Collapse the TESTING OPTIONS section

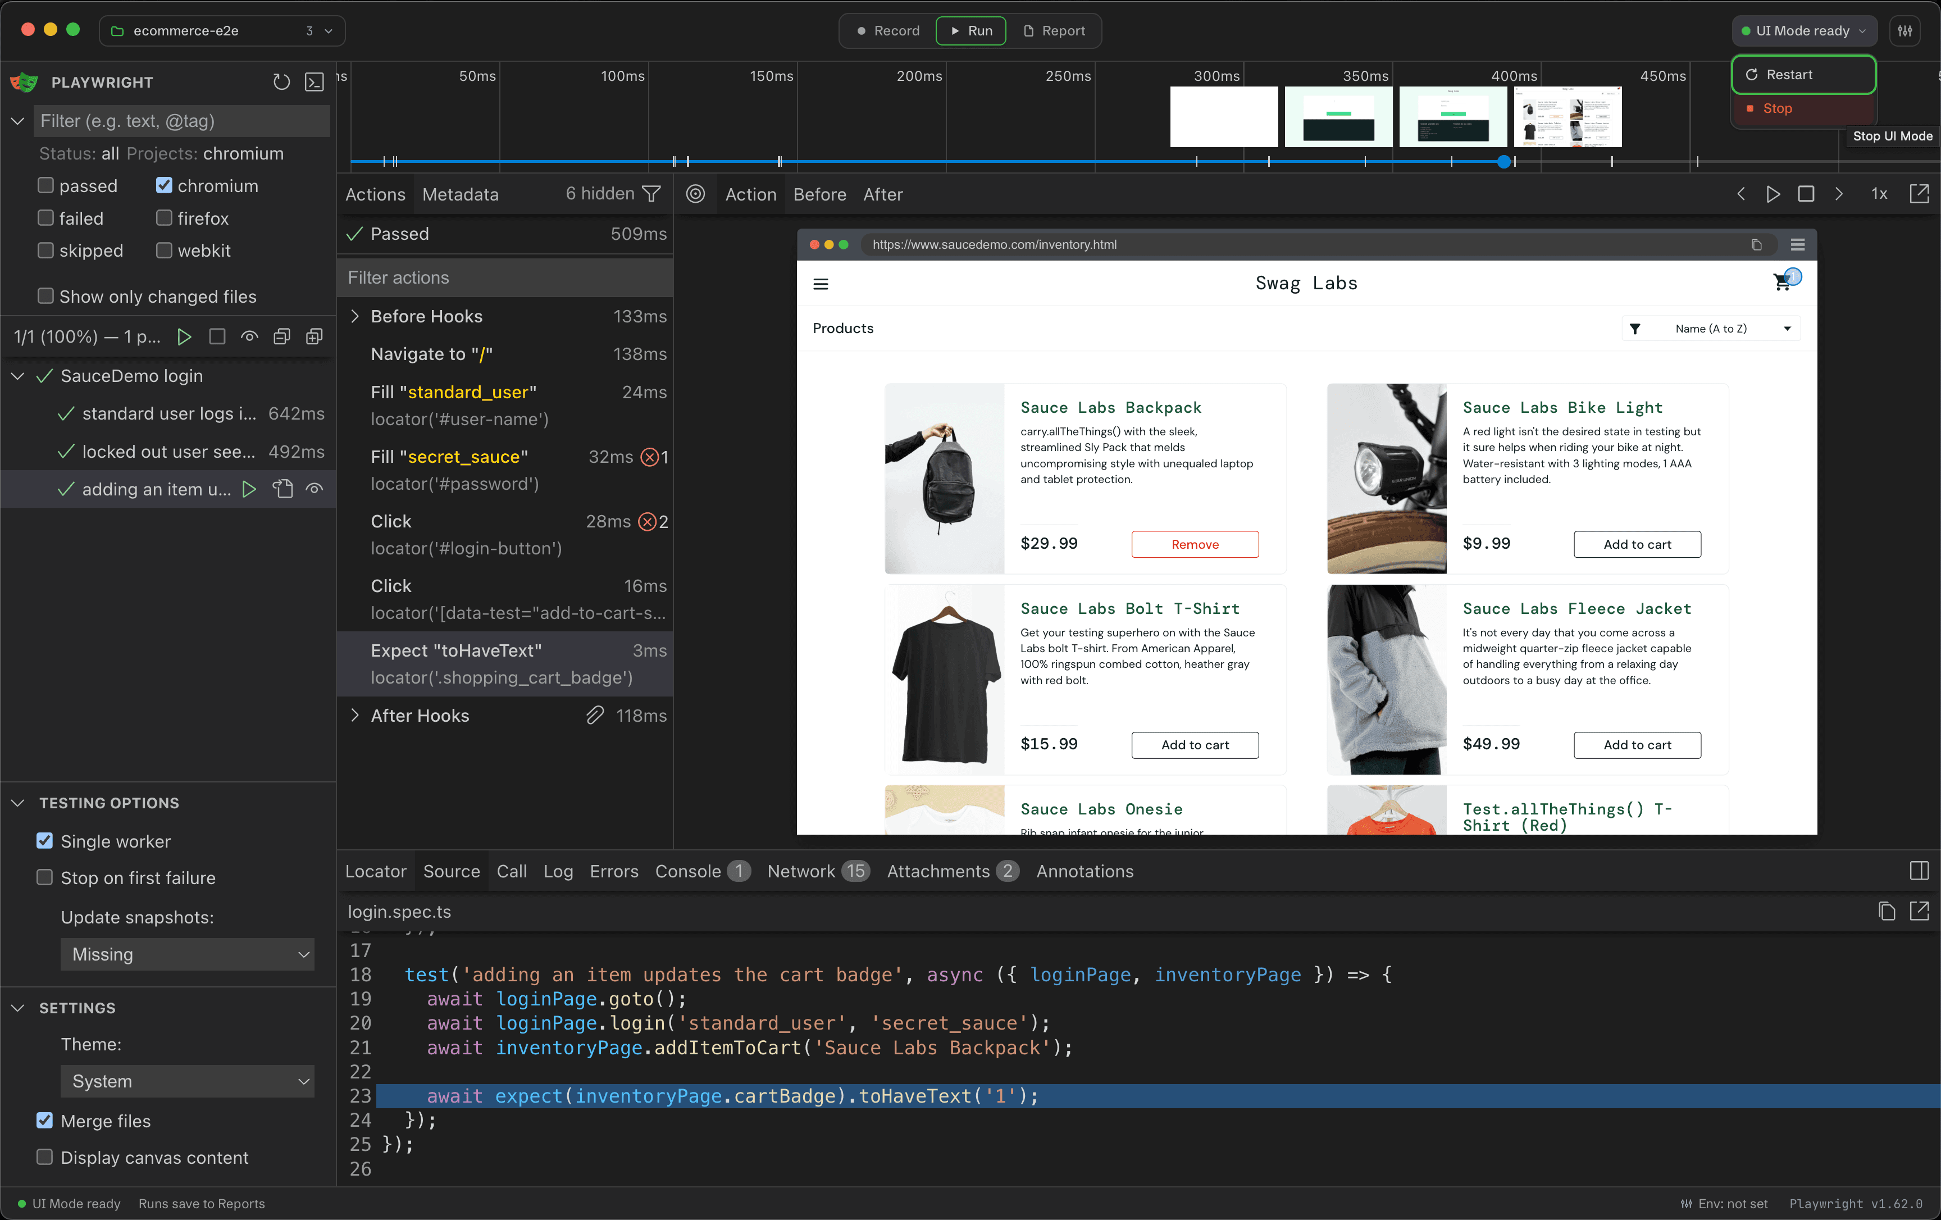pos(17,803)
